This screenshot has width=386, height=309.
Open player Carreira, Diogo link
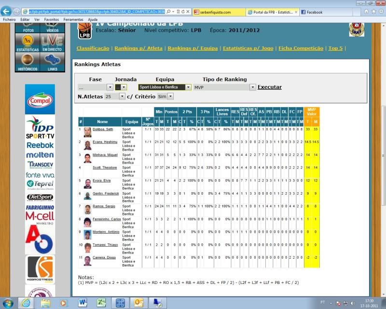pyautogui.click(x=104, y=257)
